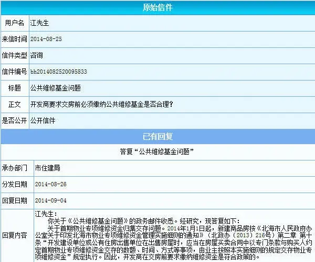Viewport: 315px width, 262px height.
Task: Select the 用户名 label cell
Action: coord(15,23)
